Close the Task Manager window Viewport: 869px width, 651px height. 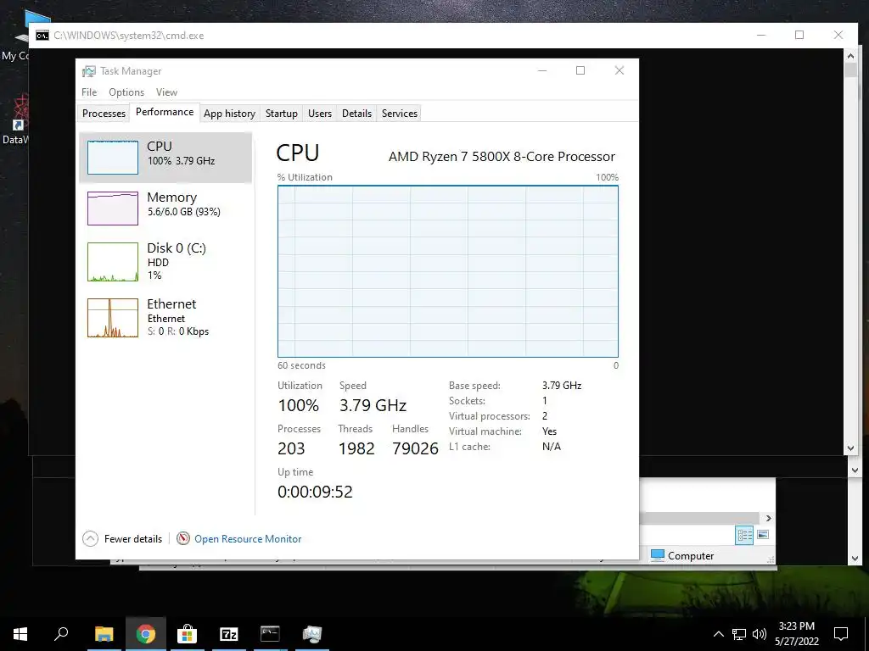pyautogui.click(x=620, y=70)
